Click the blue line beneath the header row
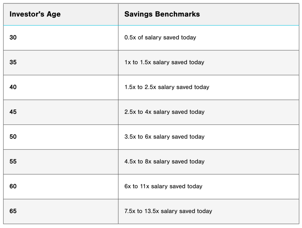Screen dimensions: 302x228 click(206, 25)
